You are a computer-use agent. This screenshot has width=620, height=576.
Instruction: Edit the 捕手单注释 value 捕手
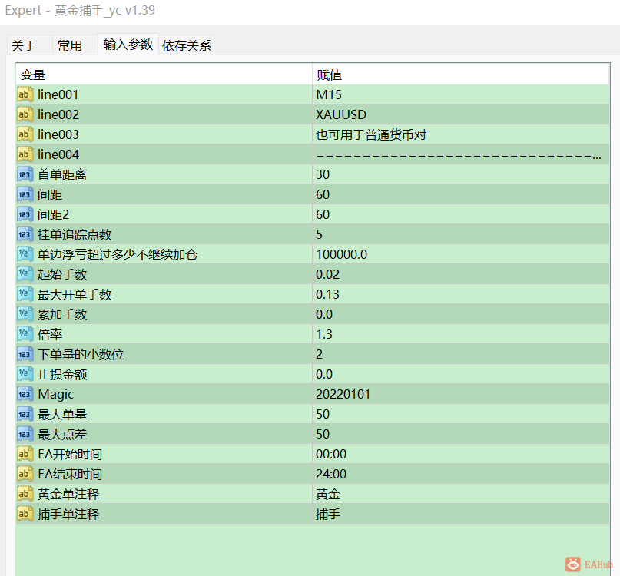click(x=461, y=514)
